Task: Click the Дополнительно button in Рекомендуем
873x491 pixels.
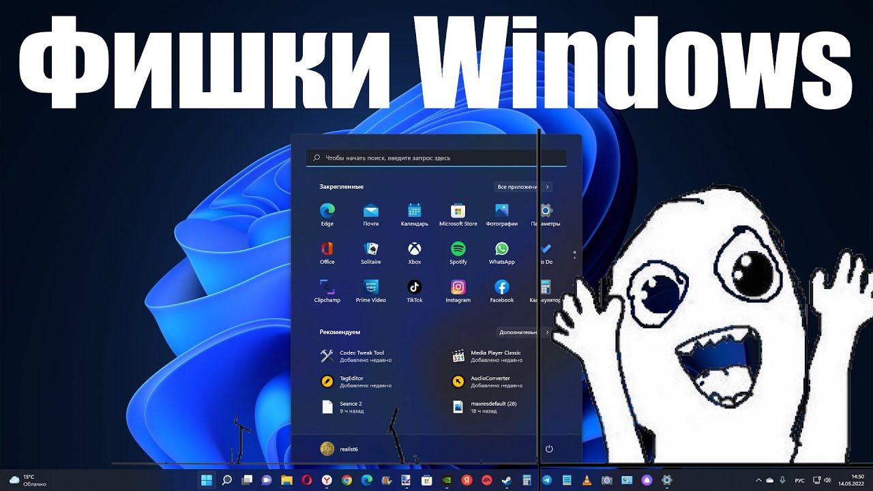Action: tap(524, 332)
